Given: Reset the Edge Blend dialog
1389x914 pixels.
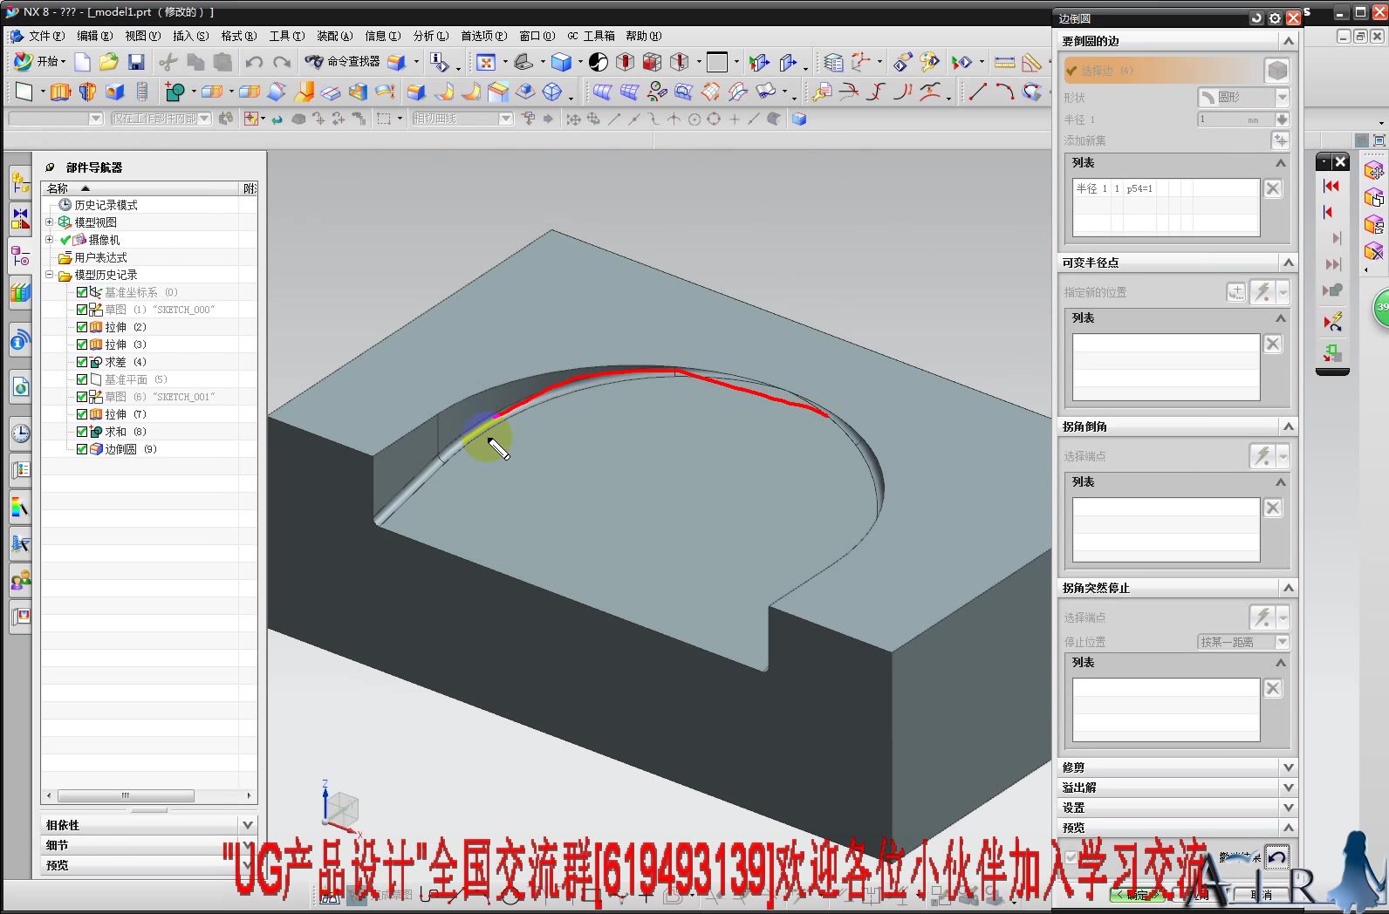Looking at the screenshot, I should point(1256,18).
